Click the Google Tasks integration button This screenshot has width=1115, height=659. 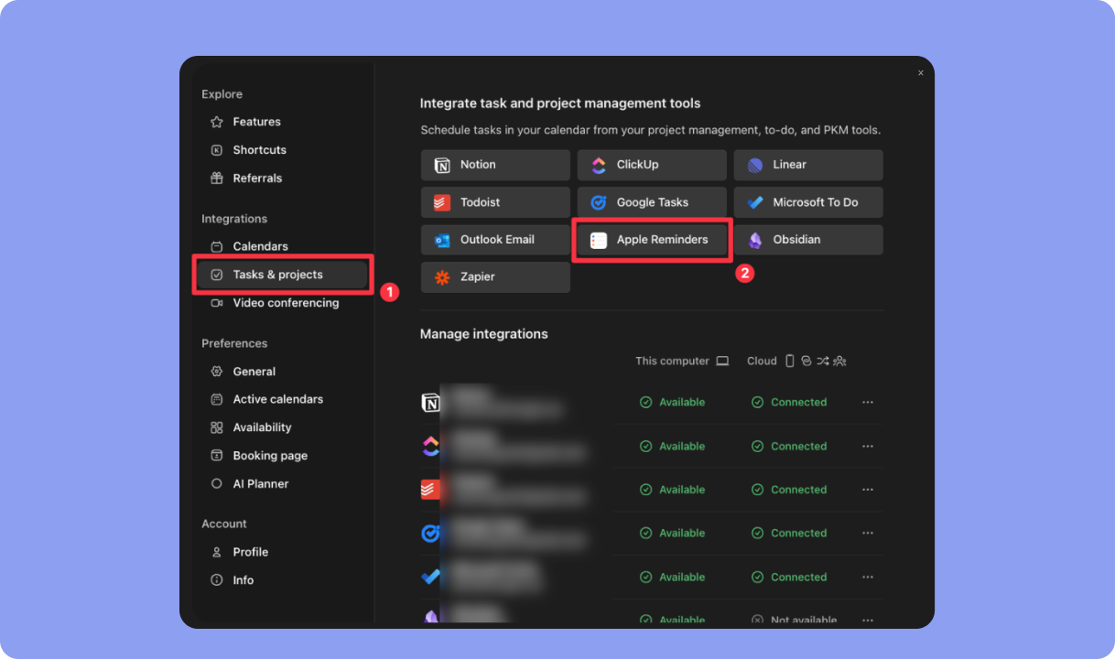(652, 202)
